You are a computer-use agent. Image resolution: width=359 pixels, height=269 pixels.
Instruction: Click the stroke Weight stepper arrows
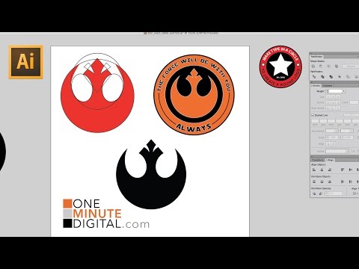(328, 91)
